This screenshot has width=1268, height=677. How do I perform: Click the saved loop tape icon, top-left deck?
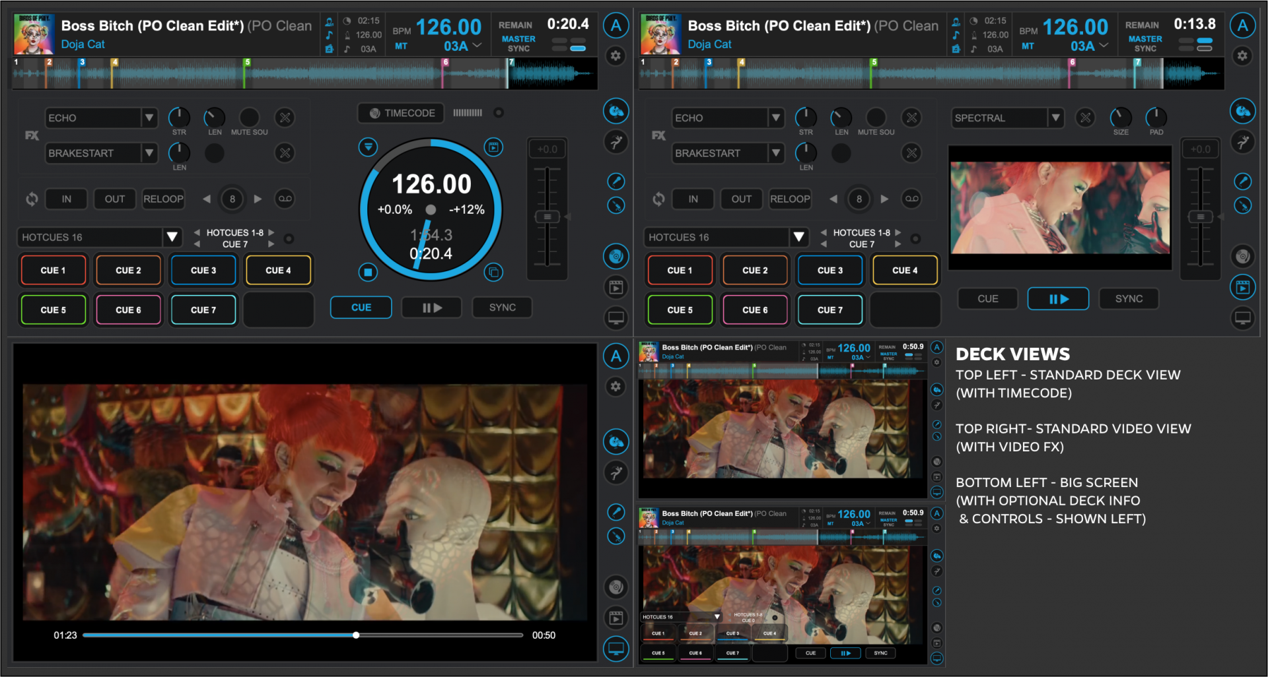(285, 199)
